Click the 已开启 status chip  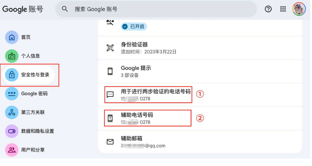click(x=134, y=27)
